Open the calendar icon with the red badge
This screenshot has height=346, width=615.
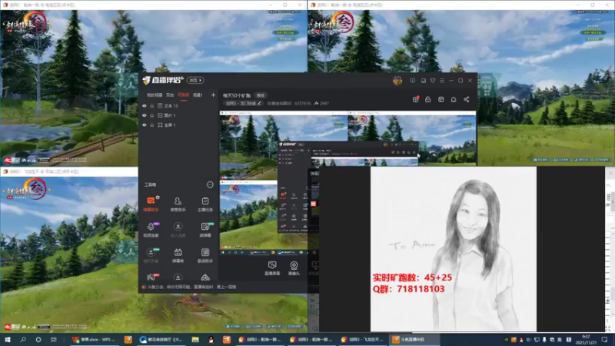415,100
